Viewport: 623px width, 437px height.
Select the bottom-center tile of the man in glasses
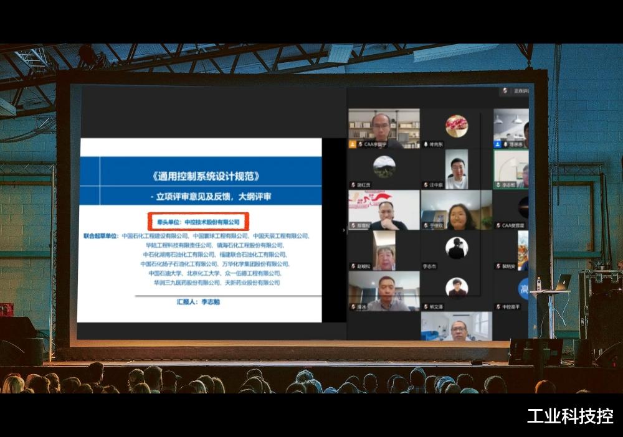[457, 326]
